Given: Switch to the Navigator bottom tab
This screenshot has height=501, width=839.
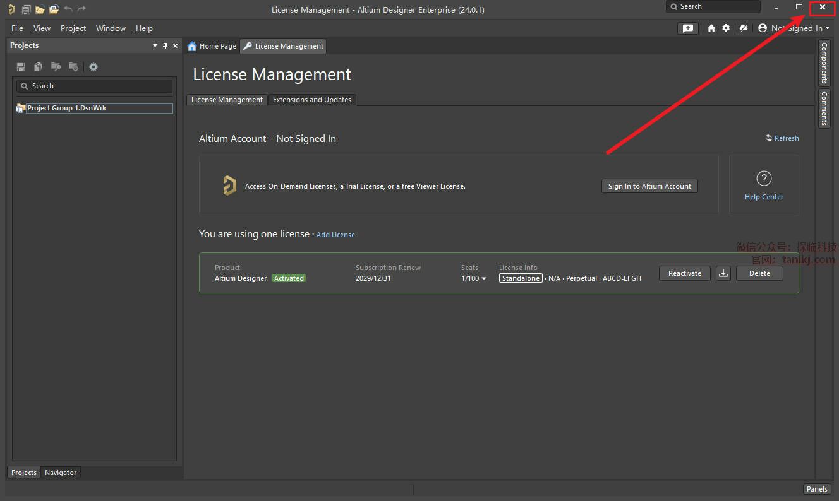Looking at the screenshot, I should [x=61, y=473].
